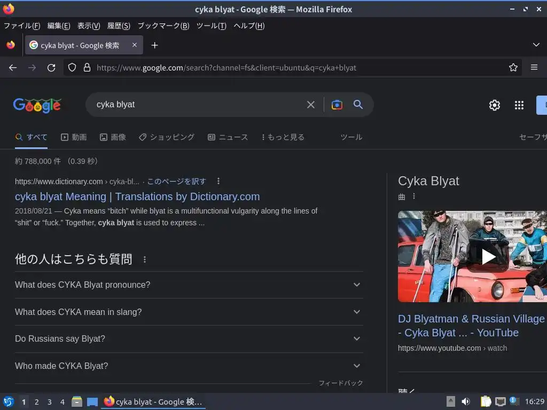Click the フィードバック feedback link
The height and width of the screenshot is (410, 547).
coord(341,383)
